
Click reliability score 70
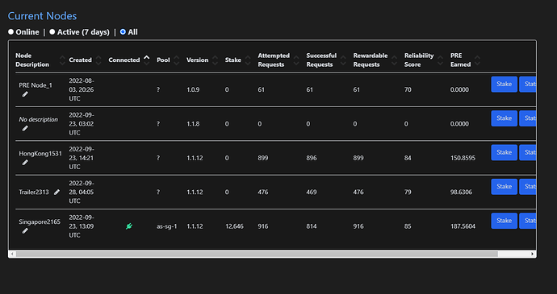[x=408, y=89]
